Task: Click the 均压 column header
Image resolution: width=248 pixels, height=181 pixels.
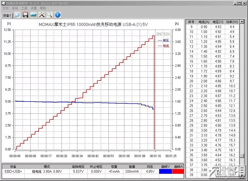Action: [x=150, y=167]
